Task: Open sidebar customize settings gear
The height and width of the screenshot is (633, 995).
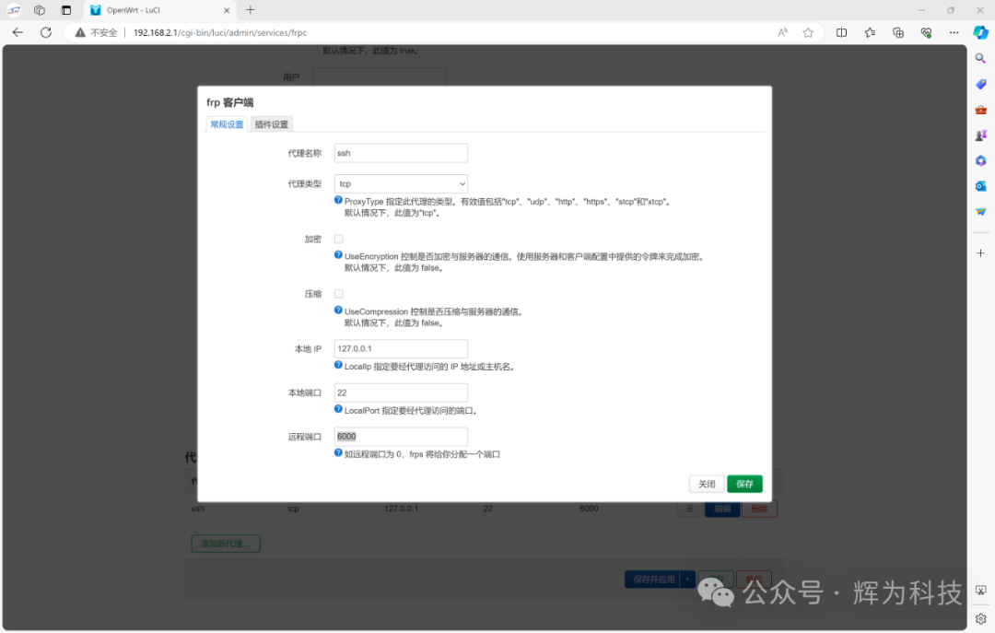Action: (x=980, y=618)
